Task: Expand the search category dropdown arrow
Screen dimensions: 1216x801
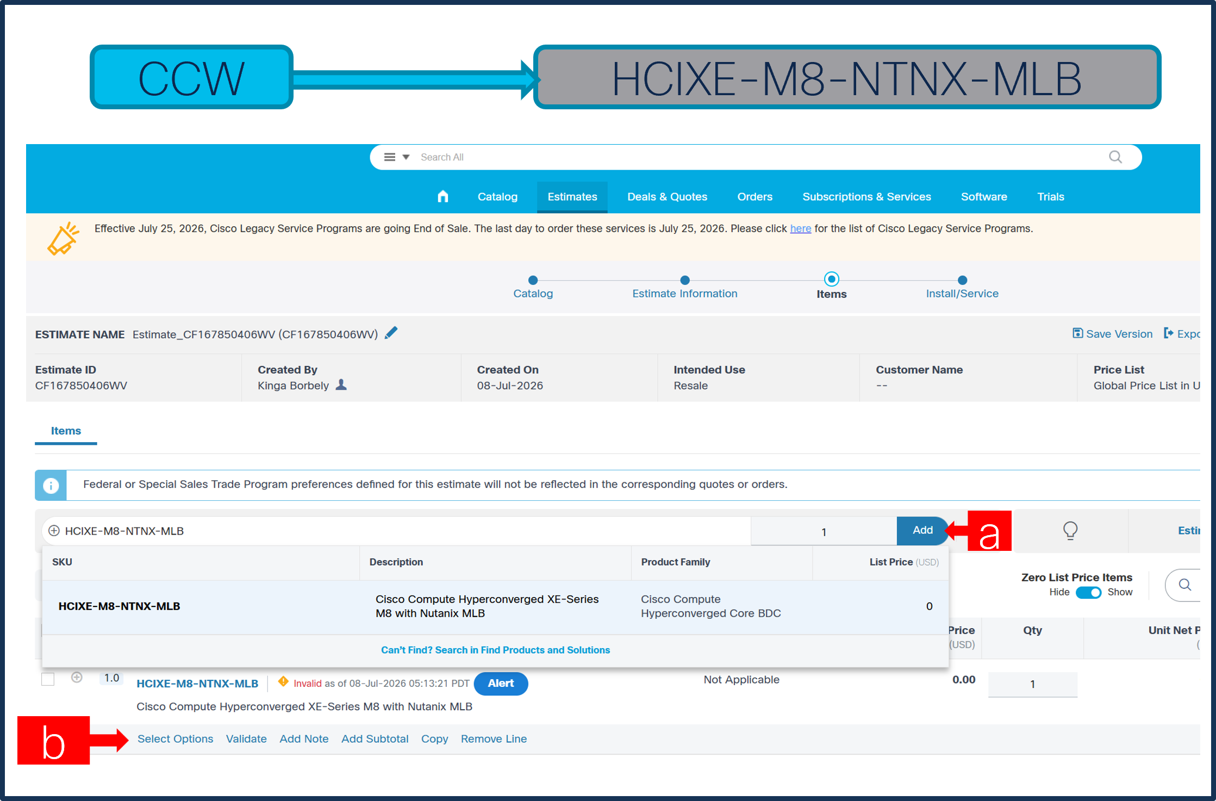Action: coord(406,157)
